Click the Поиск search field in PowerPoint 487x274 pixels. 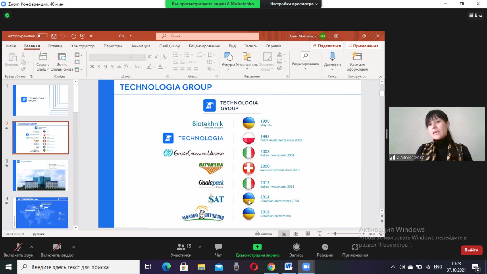tap(208, 36)
